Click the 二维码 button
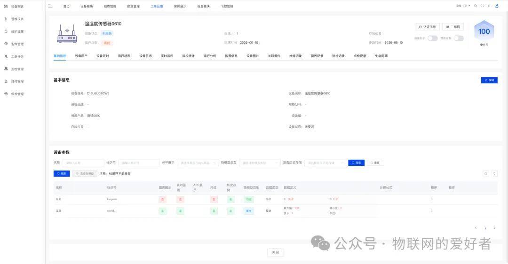 pos(453,27)
